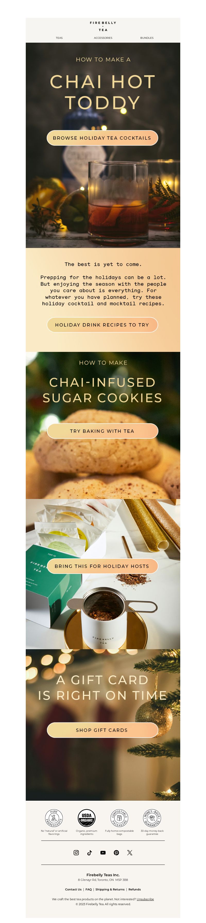Open the Teas menu item

(59, 38)
